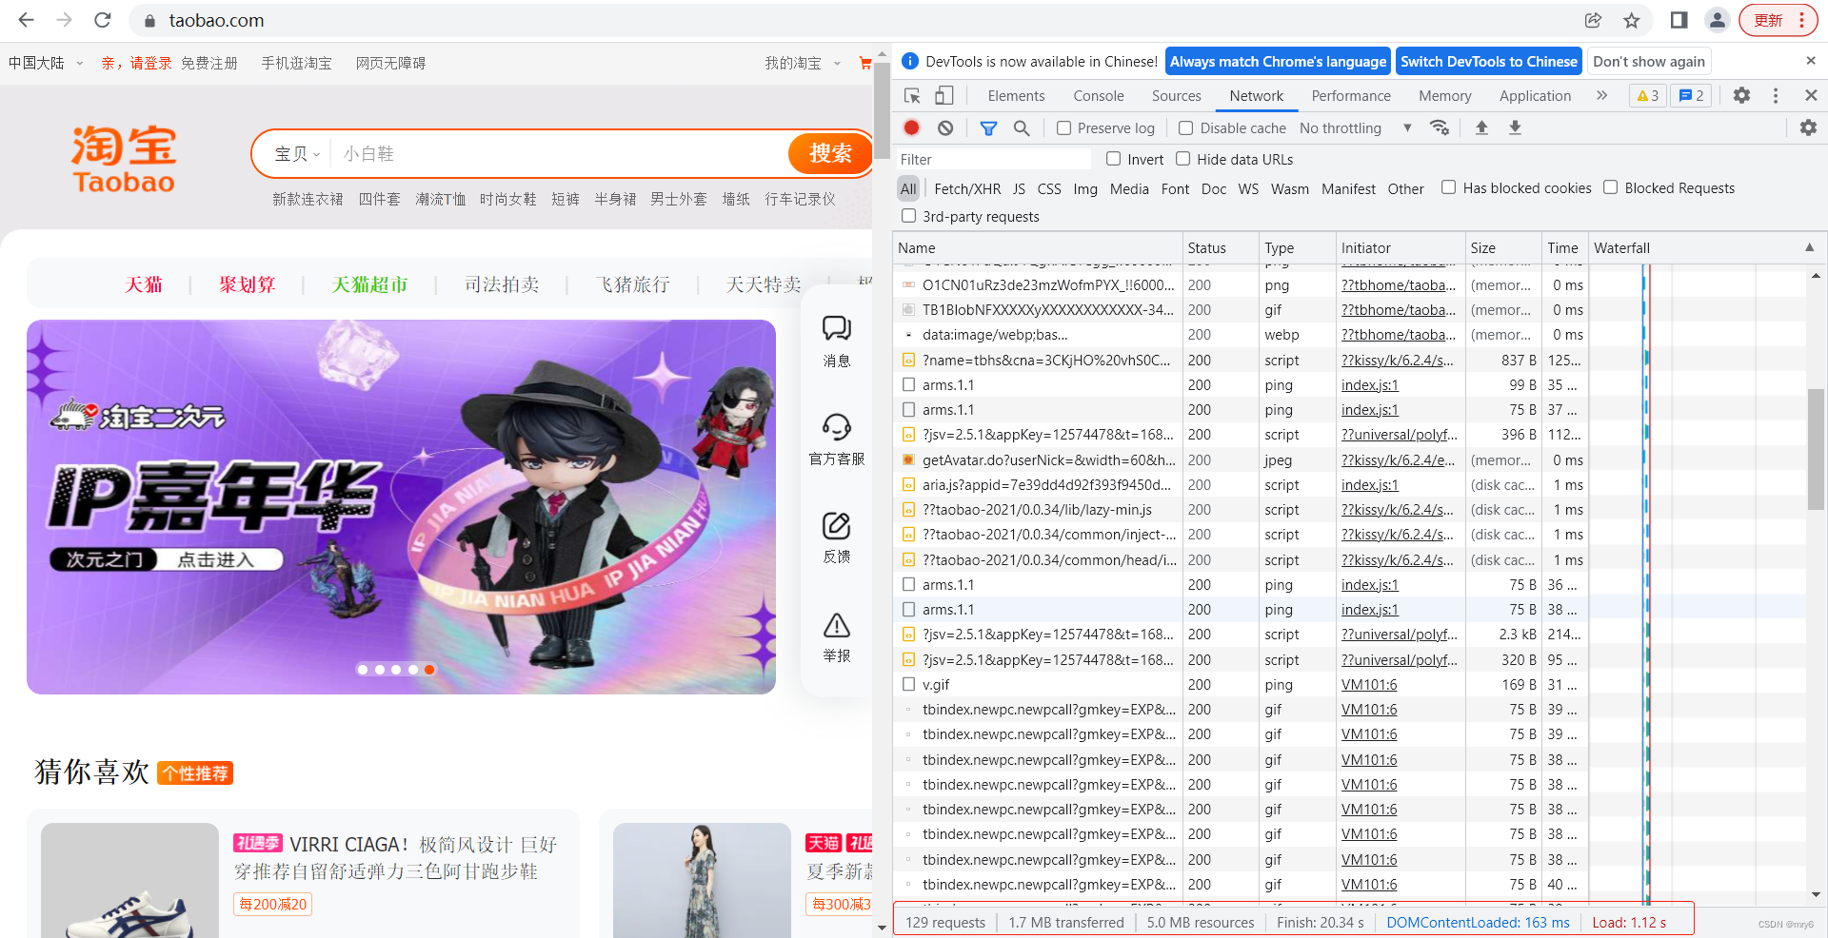Viewport: 1828px width, 938px height.
Task: Clear the network log
Action: pyautogui.click(x=945, y=127)
